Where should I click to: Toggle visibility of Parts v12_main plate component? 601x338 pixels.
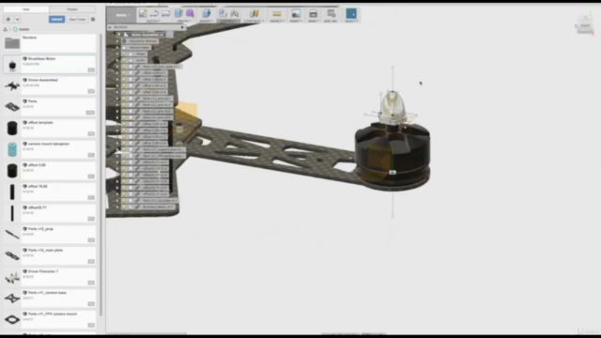pyautogui.click(x=124, y=67)
